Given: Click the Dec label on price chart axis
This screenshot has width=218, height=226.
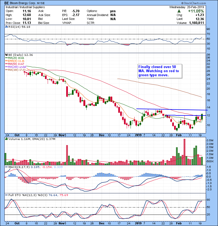Looking at the screenshot, I should [102, 135].
